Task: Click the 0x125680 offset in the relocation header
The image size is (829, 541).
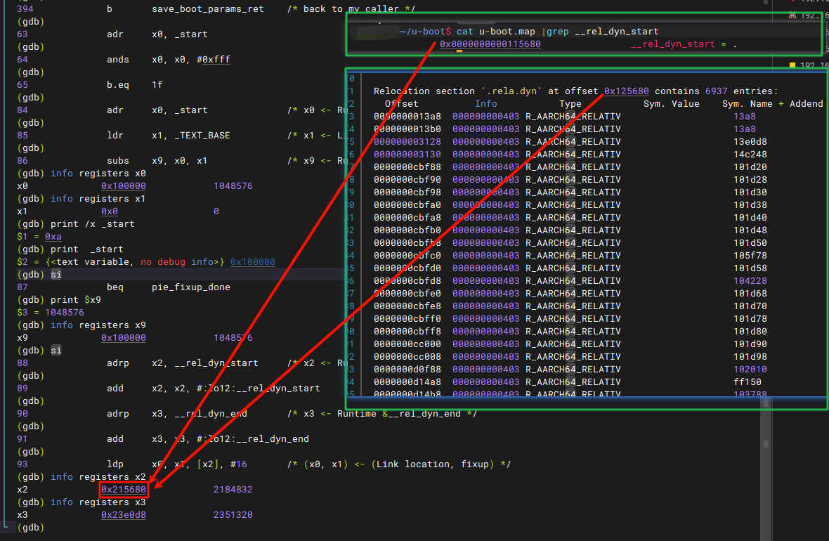Action: tap(627, 91)
